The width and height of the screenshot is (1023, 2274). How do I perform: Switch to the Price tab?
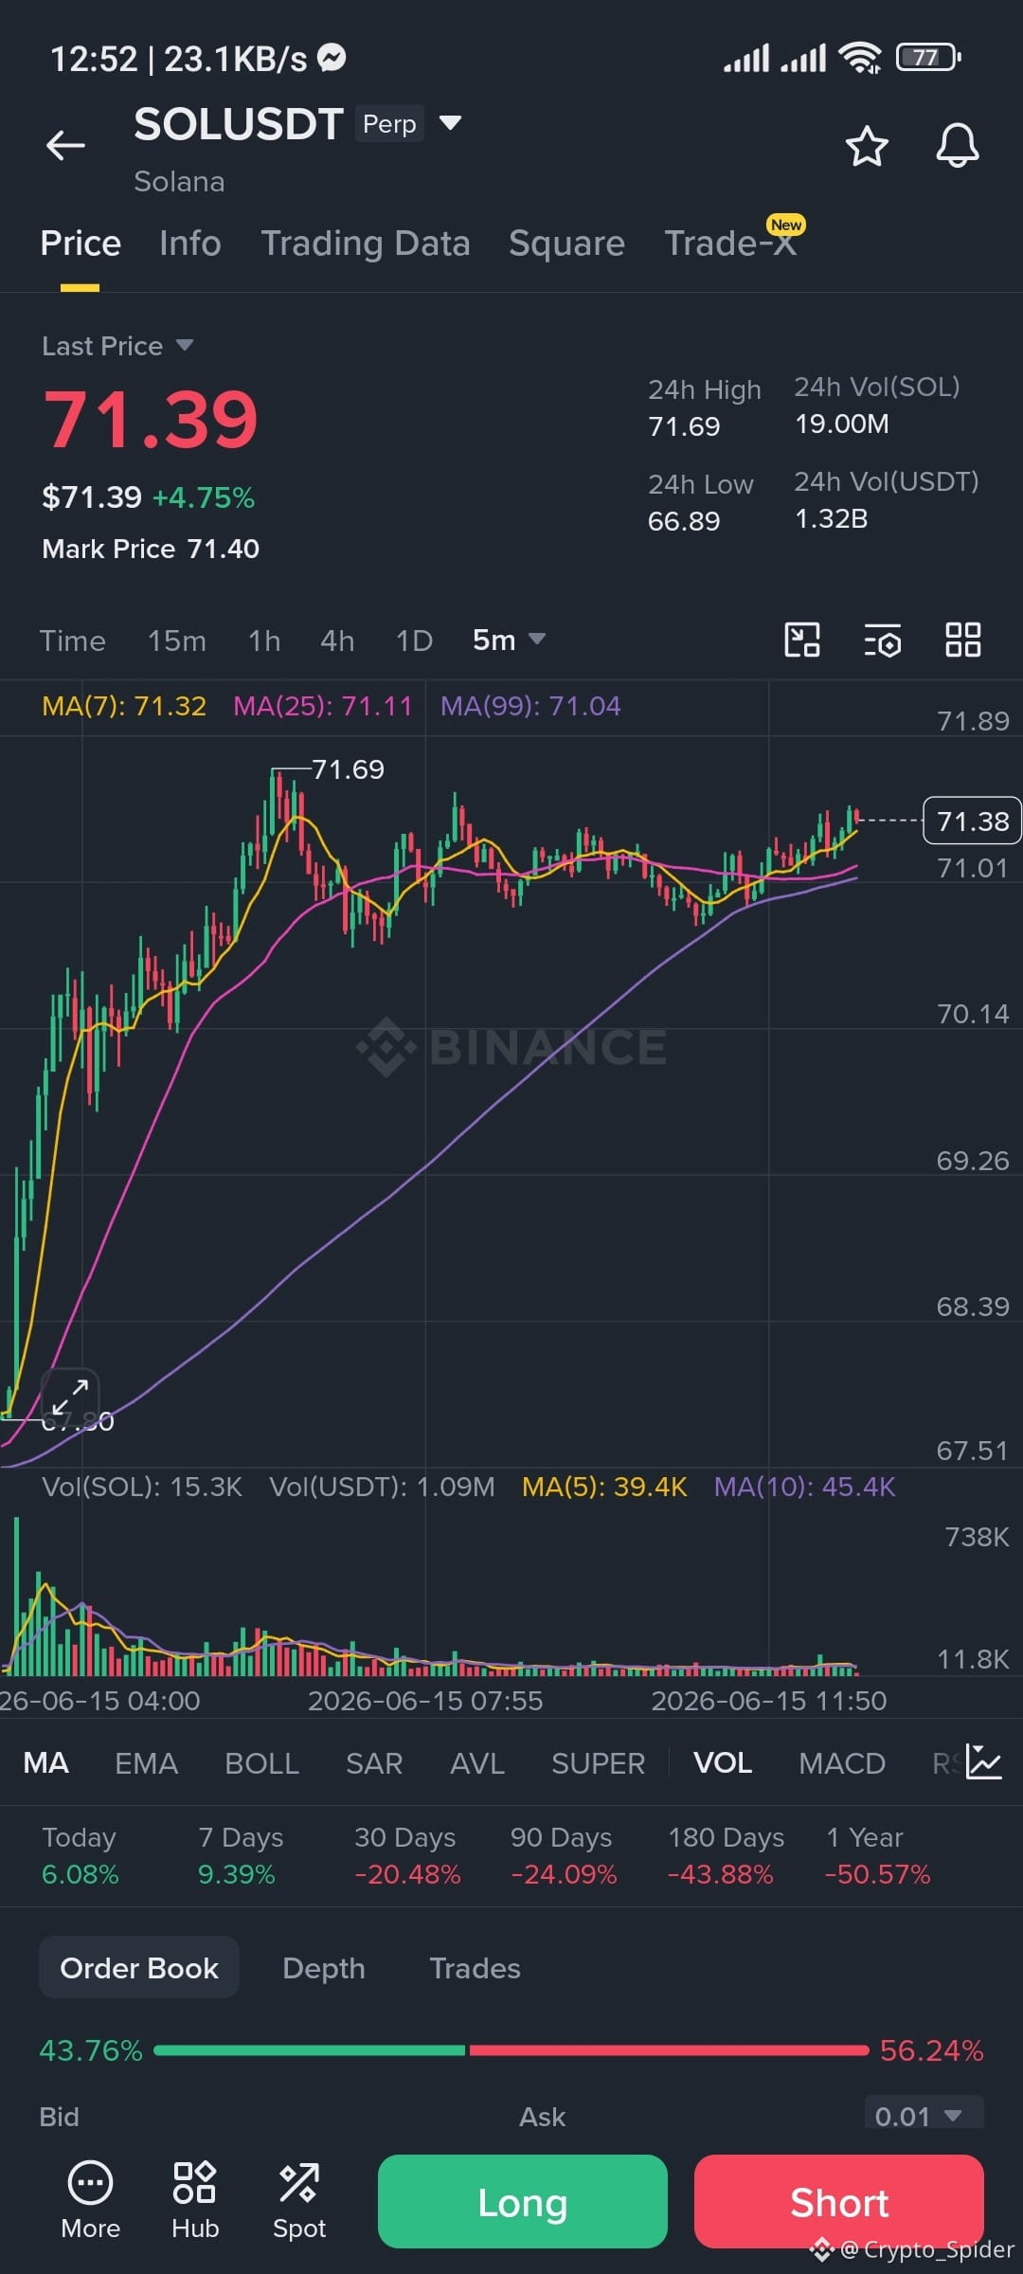[x=81, y=244]
